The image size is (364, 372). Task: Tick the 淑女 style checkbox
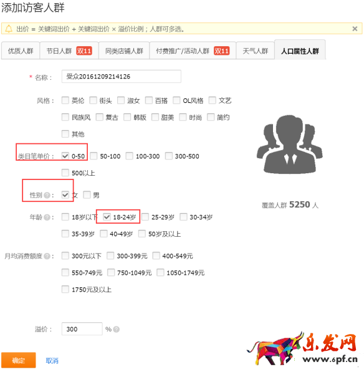click(121, 100)
